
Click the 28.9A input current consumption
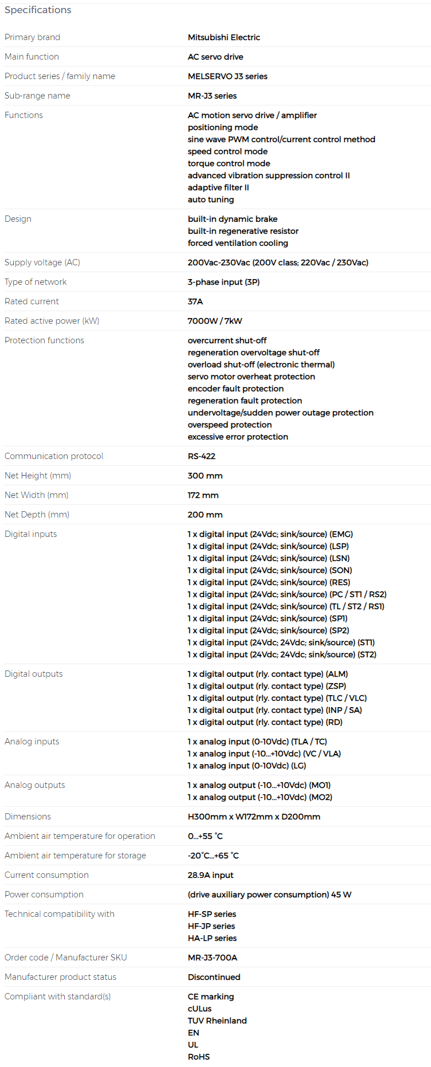pos(210,875)
